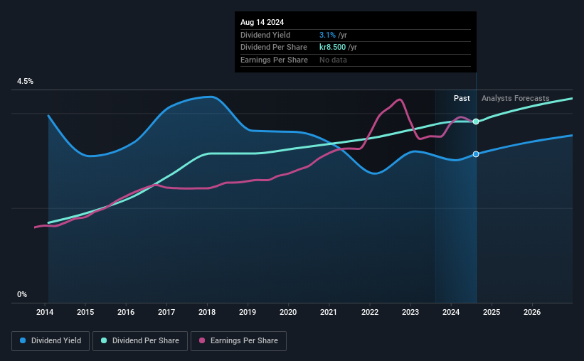The height and width of the screenshot is (361, 584).
Task: Click the pink Earnings Per Share legend dot
Action: [x=202, y=340]
